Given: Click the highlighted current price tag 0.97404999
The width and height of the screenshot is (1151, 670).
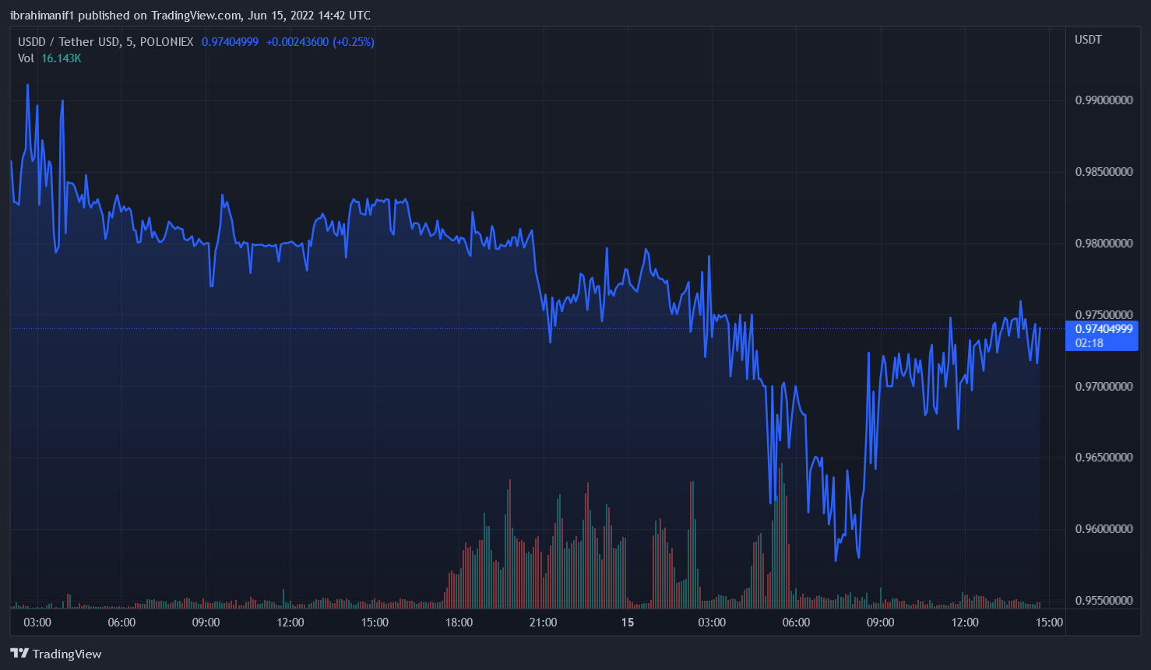Looking at the screenshot, I should [1103, 329].
